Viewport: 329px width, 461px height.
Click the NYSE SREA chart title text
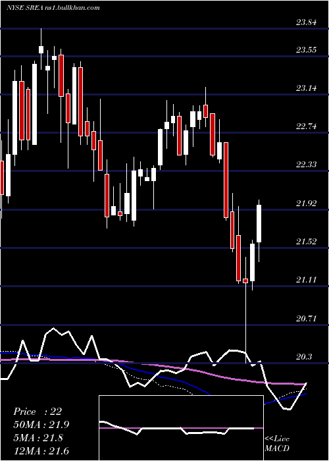[x=53, y=8]
